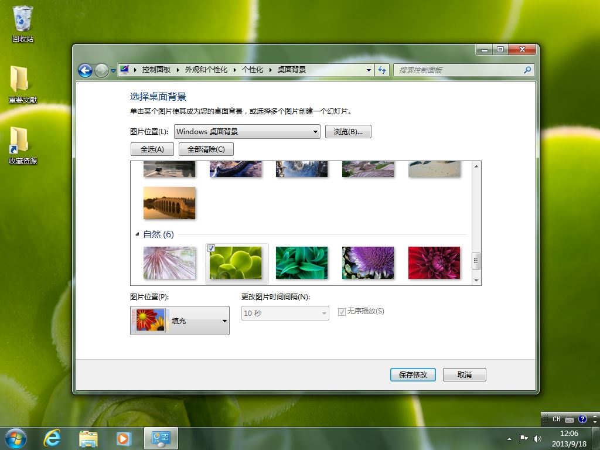The width and height of the screenshot is (600, 450).
Task: Launch Internet Explorer from taskbar
Action: click(52, 438)
